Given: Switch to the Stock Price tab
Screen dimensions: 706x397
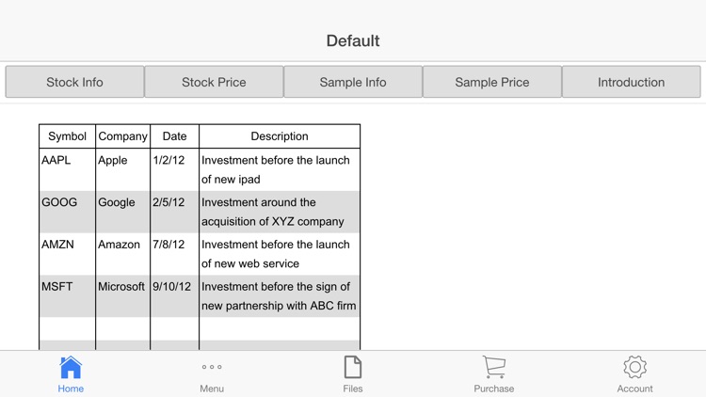Looking at the screenshot, I should (214, 82).
